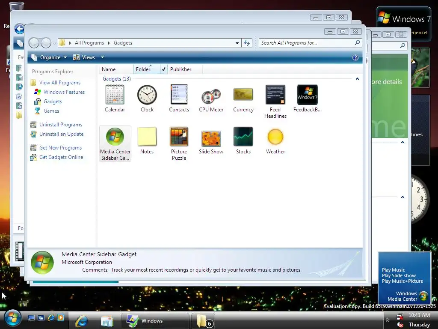
Task: Open the Views dropdown arrow
Action: (102, 57)
